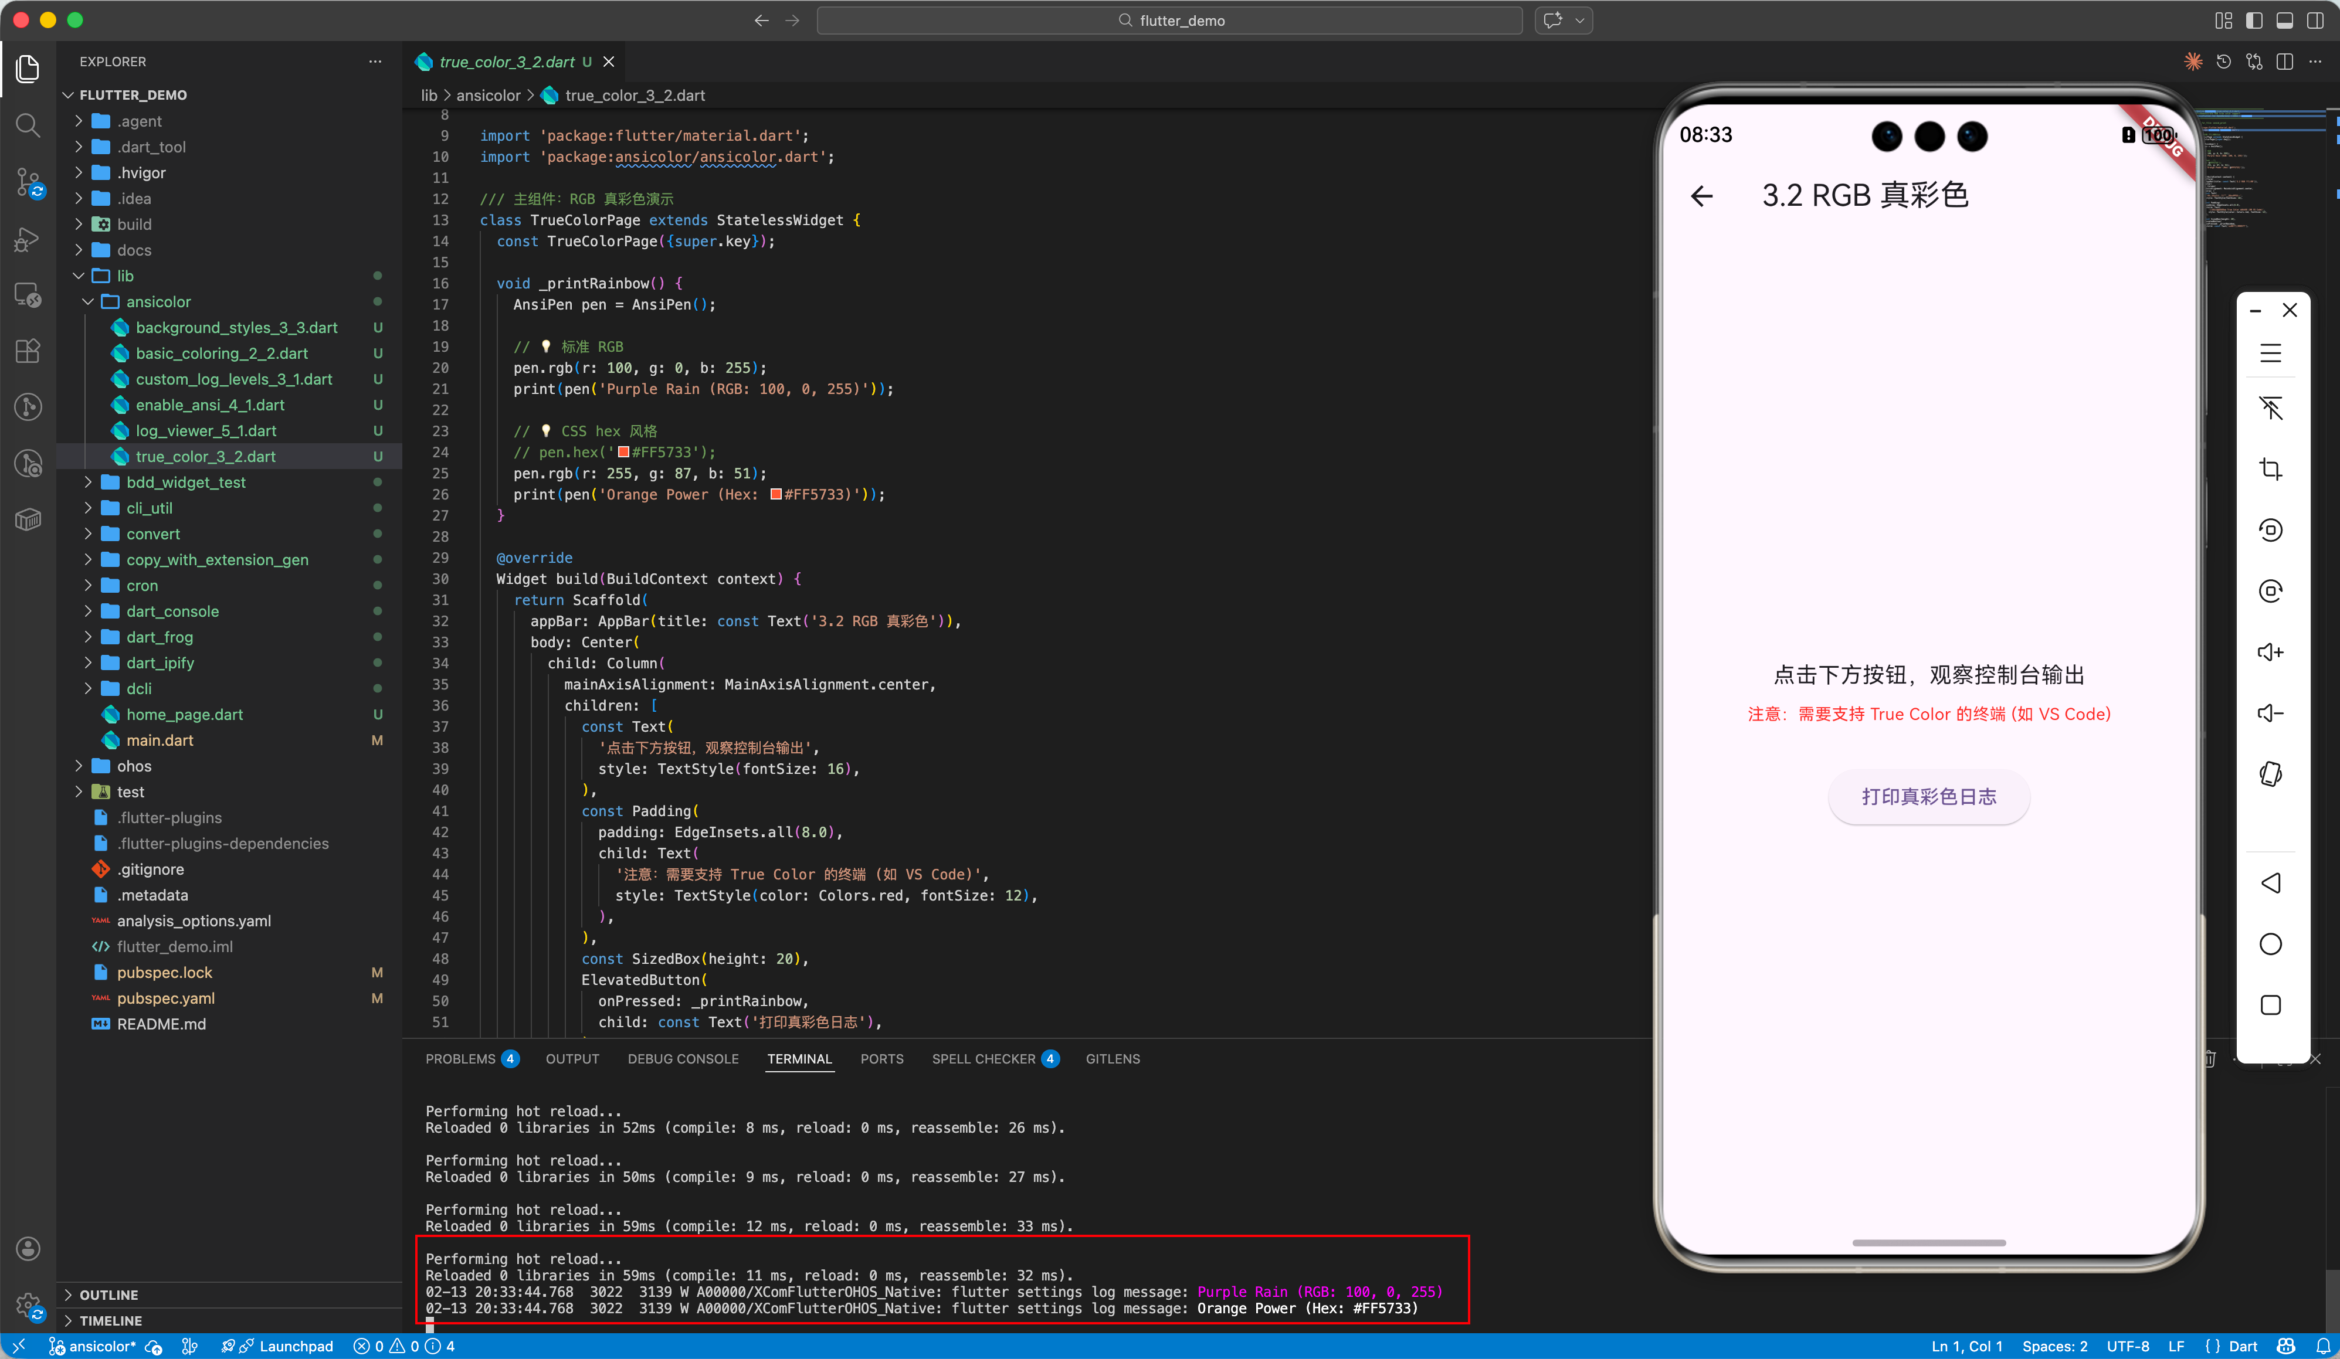
Task: Expand the OUTLINE section
Action: (x=108, y=1294)
